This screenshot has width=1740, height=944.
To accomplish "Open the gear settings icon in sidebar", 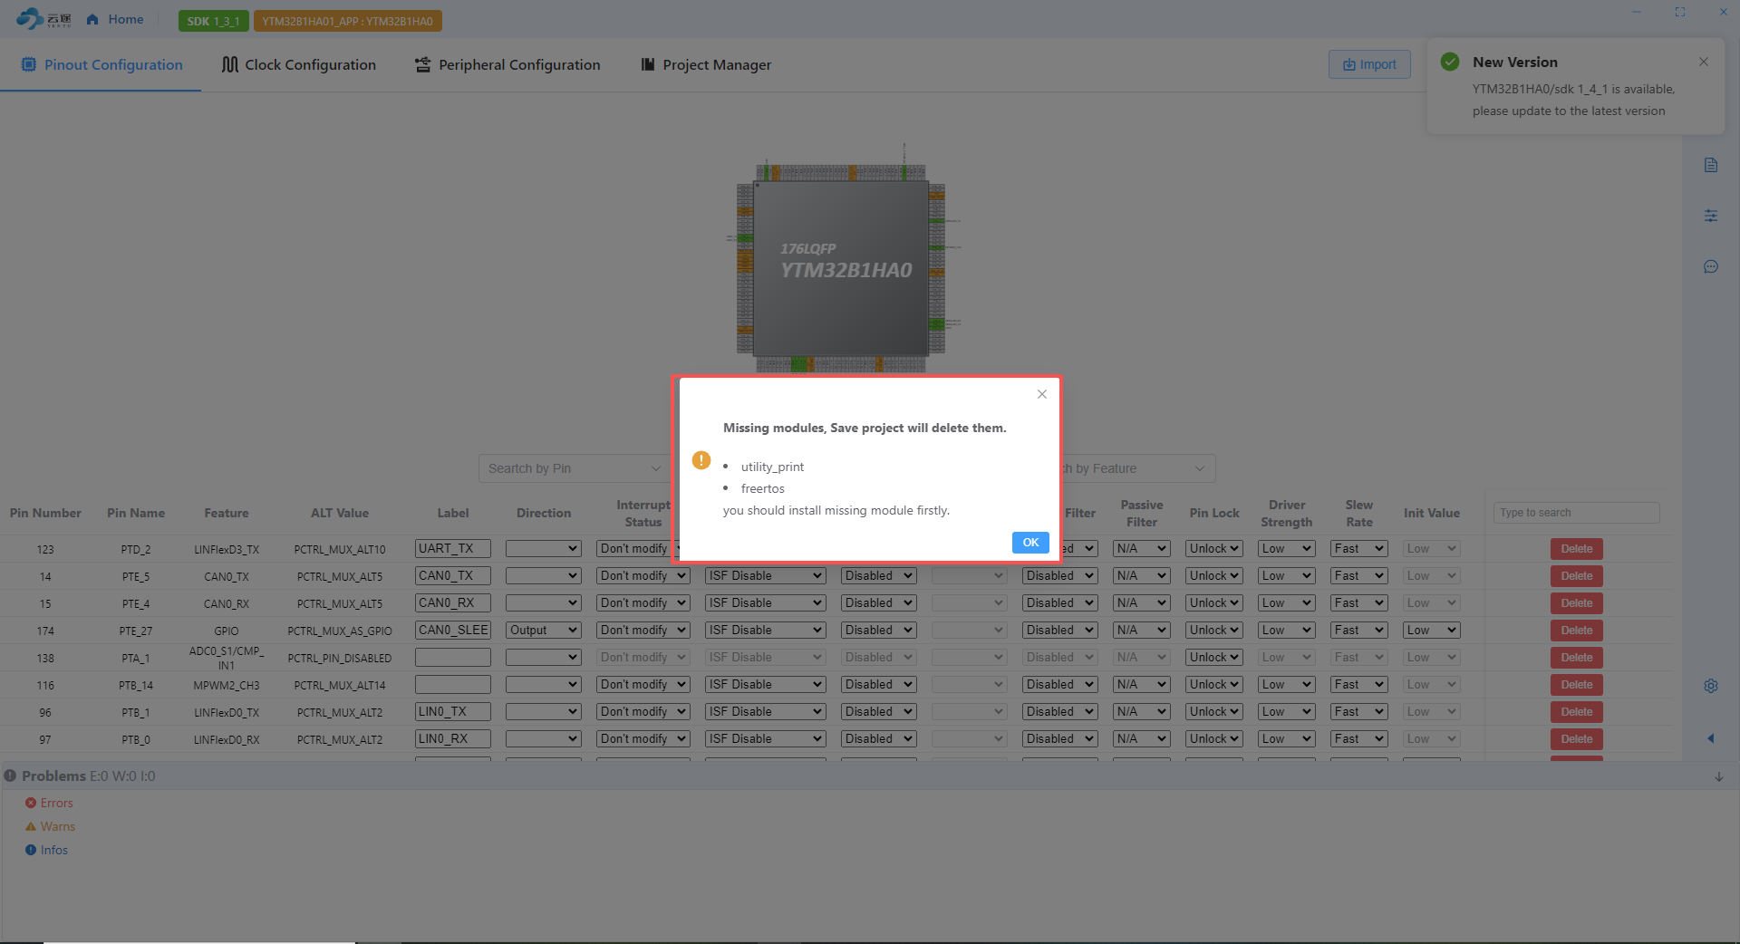I will (x=1711, y=686).
